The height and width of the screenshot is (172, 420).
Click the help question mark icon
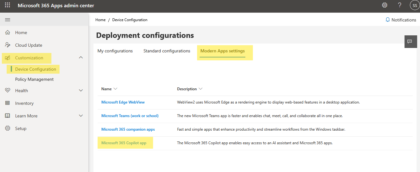pos(400,5)
